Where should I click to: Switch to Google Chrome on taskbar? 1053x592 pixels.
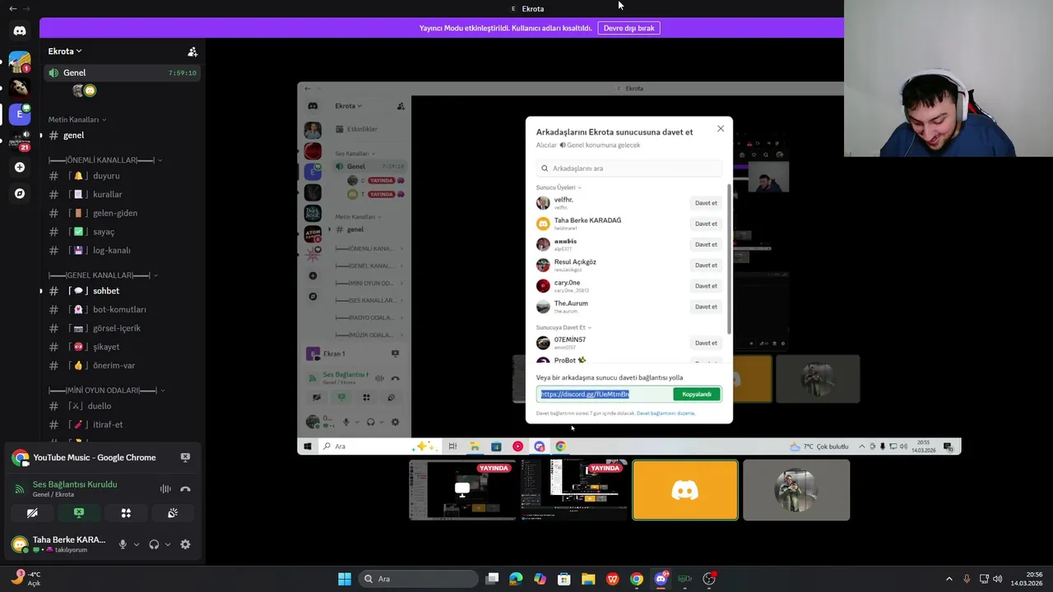coord(637,579)
